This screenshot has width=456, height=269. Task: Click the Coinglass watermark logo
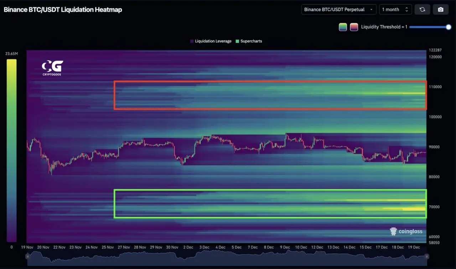pos(406,231)
